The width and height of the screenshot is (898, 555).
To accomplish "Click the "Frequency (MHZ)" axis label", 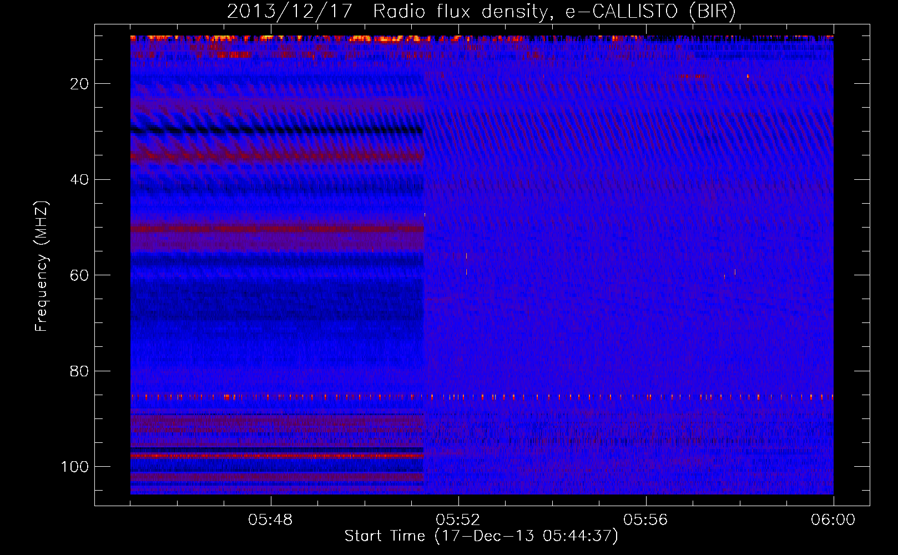I will pyautogui.click(x=42, y=266).
